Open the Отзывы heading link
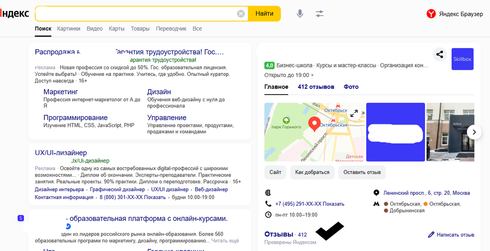The image size is (490, 251). 278,234
